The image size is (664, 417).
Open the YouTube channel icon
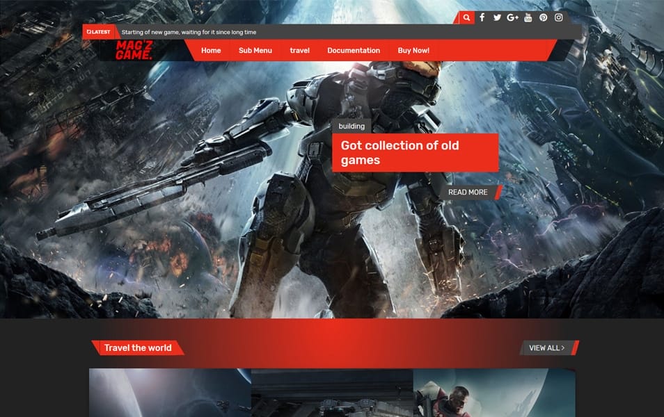527,17
